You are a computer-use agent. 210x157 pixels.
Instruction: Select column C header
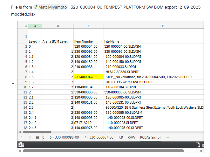tap(89, 26)
